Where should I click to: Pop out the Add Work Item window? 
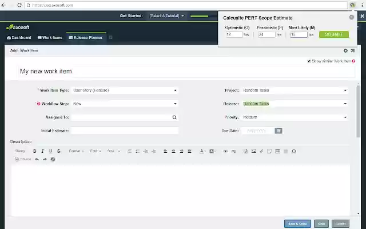[x=352, y=50]
